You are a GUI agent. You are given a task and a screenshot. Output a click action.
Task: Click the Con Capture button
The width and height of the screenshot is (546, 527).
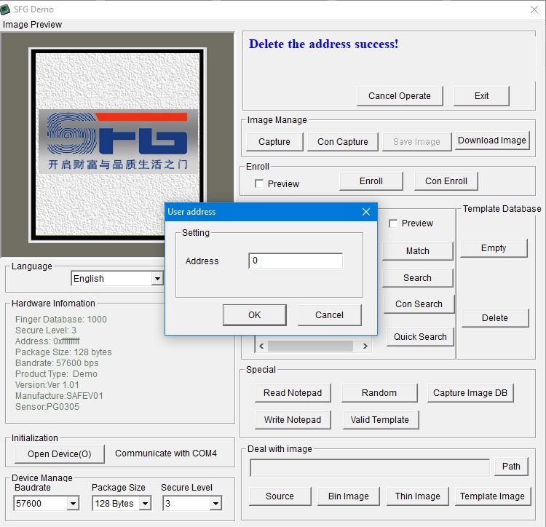pos(343,142)
